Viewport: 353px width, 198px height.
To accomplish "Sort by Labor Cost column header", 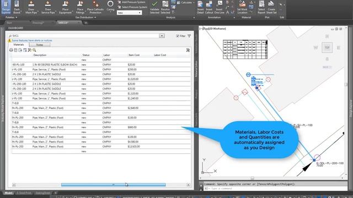I will pyautogui.click(x=160, y=55).
